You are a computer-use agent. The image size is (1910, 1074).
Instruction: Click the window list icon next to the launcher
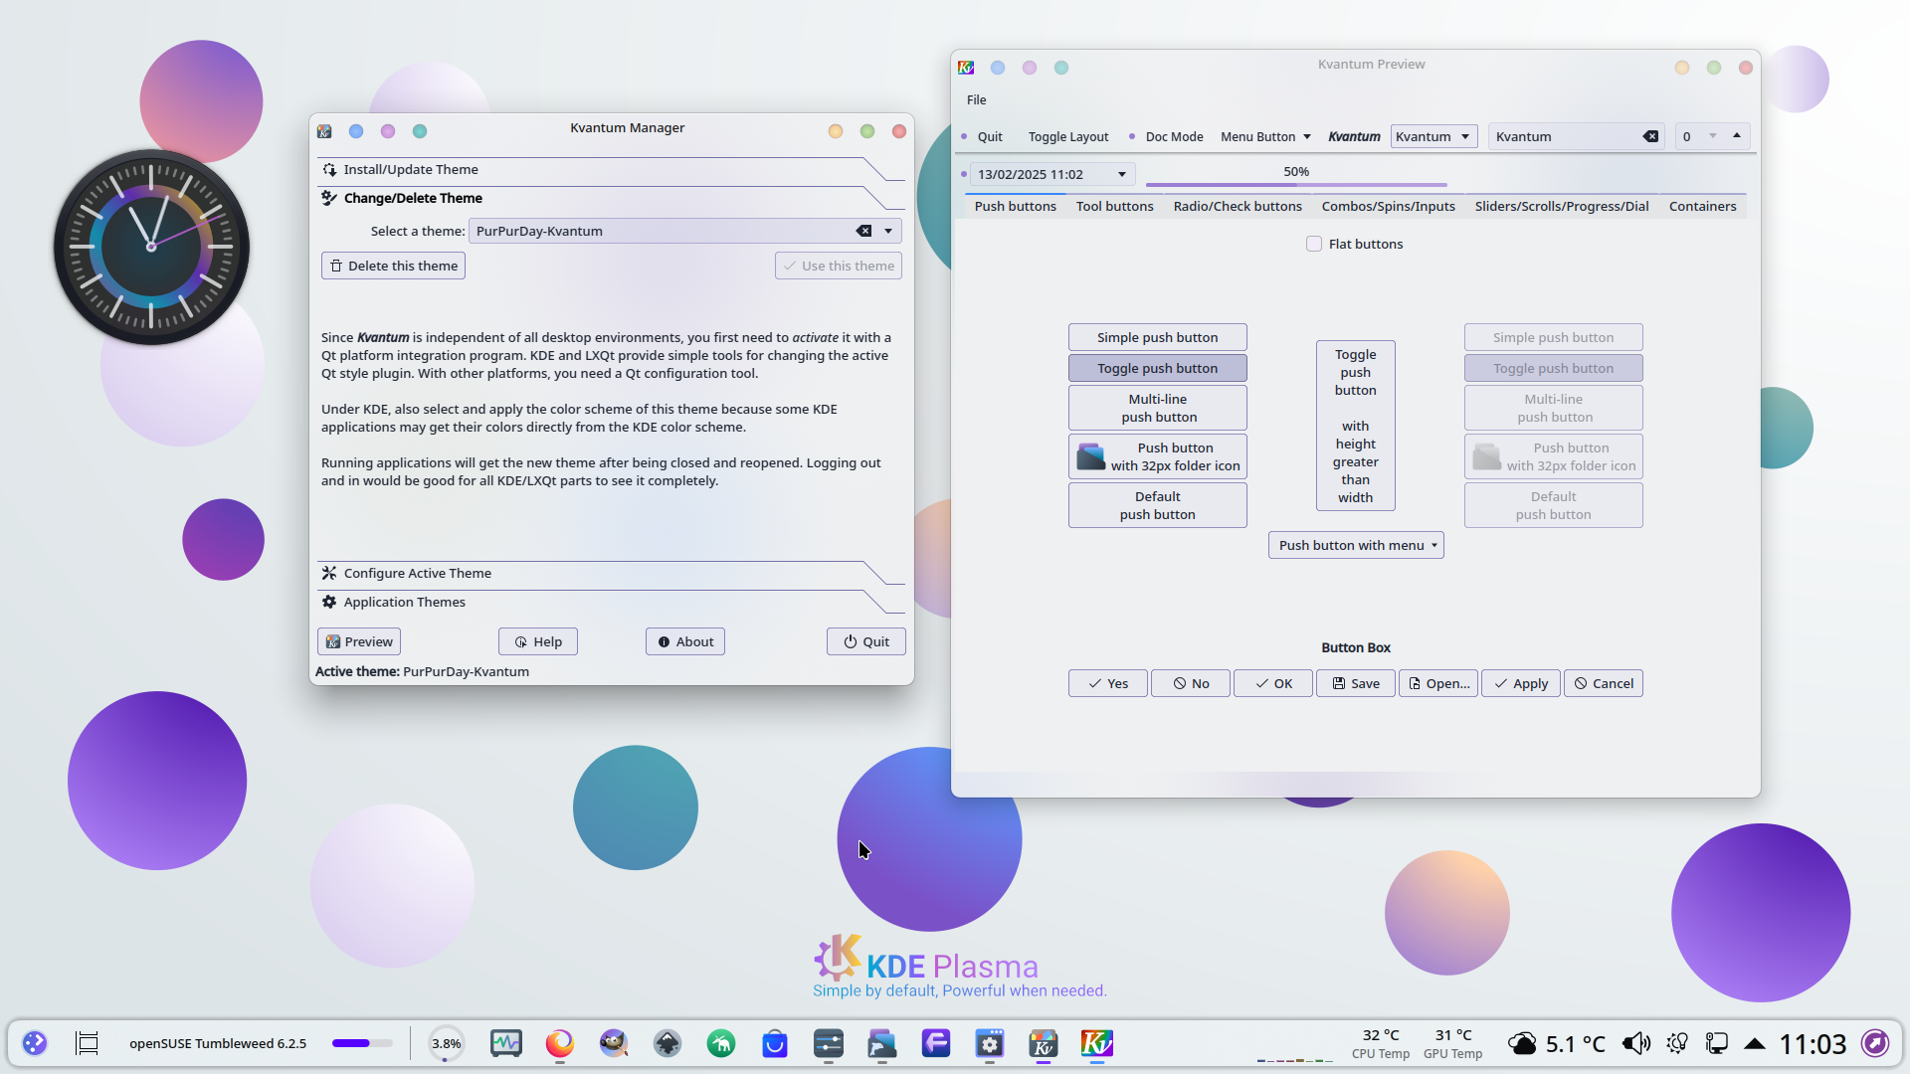(88, 1043)
